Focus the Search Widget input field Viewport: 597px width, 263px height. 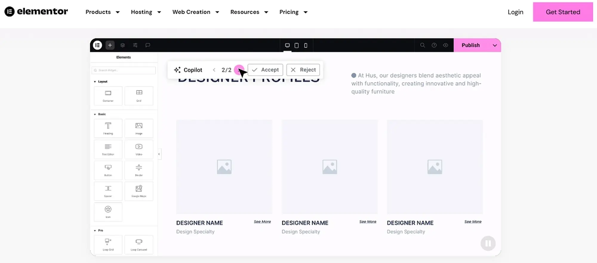tap(124, 70)
